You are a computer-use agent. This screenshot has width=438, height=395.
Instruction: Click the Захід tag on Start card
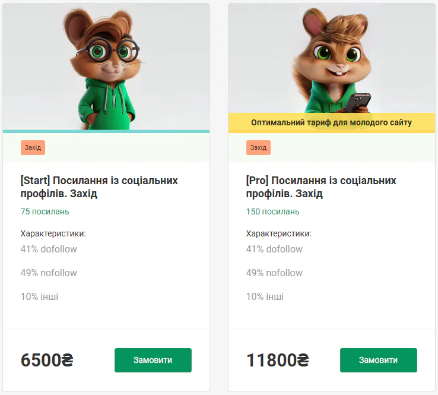point(33,147)
